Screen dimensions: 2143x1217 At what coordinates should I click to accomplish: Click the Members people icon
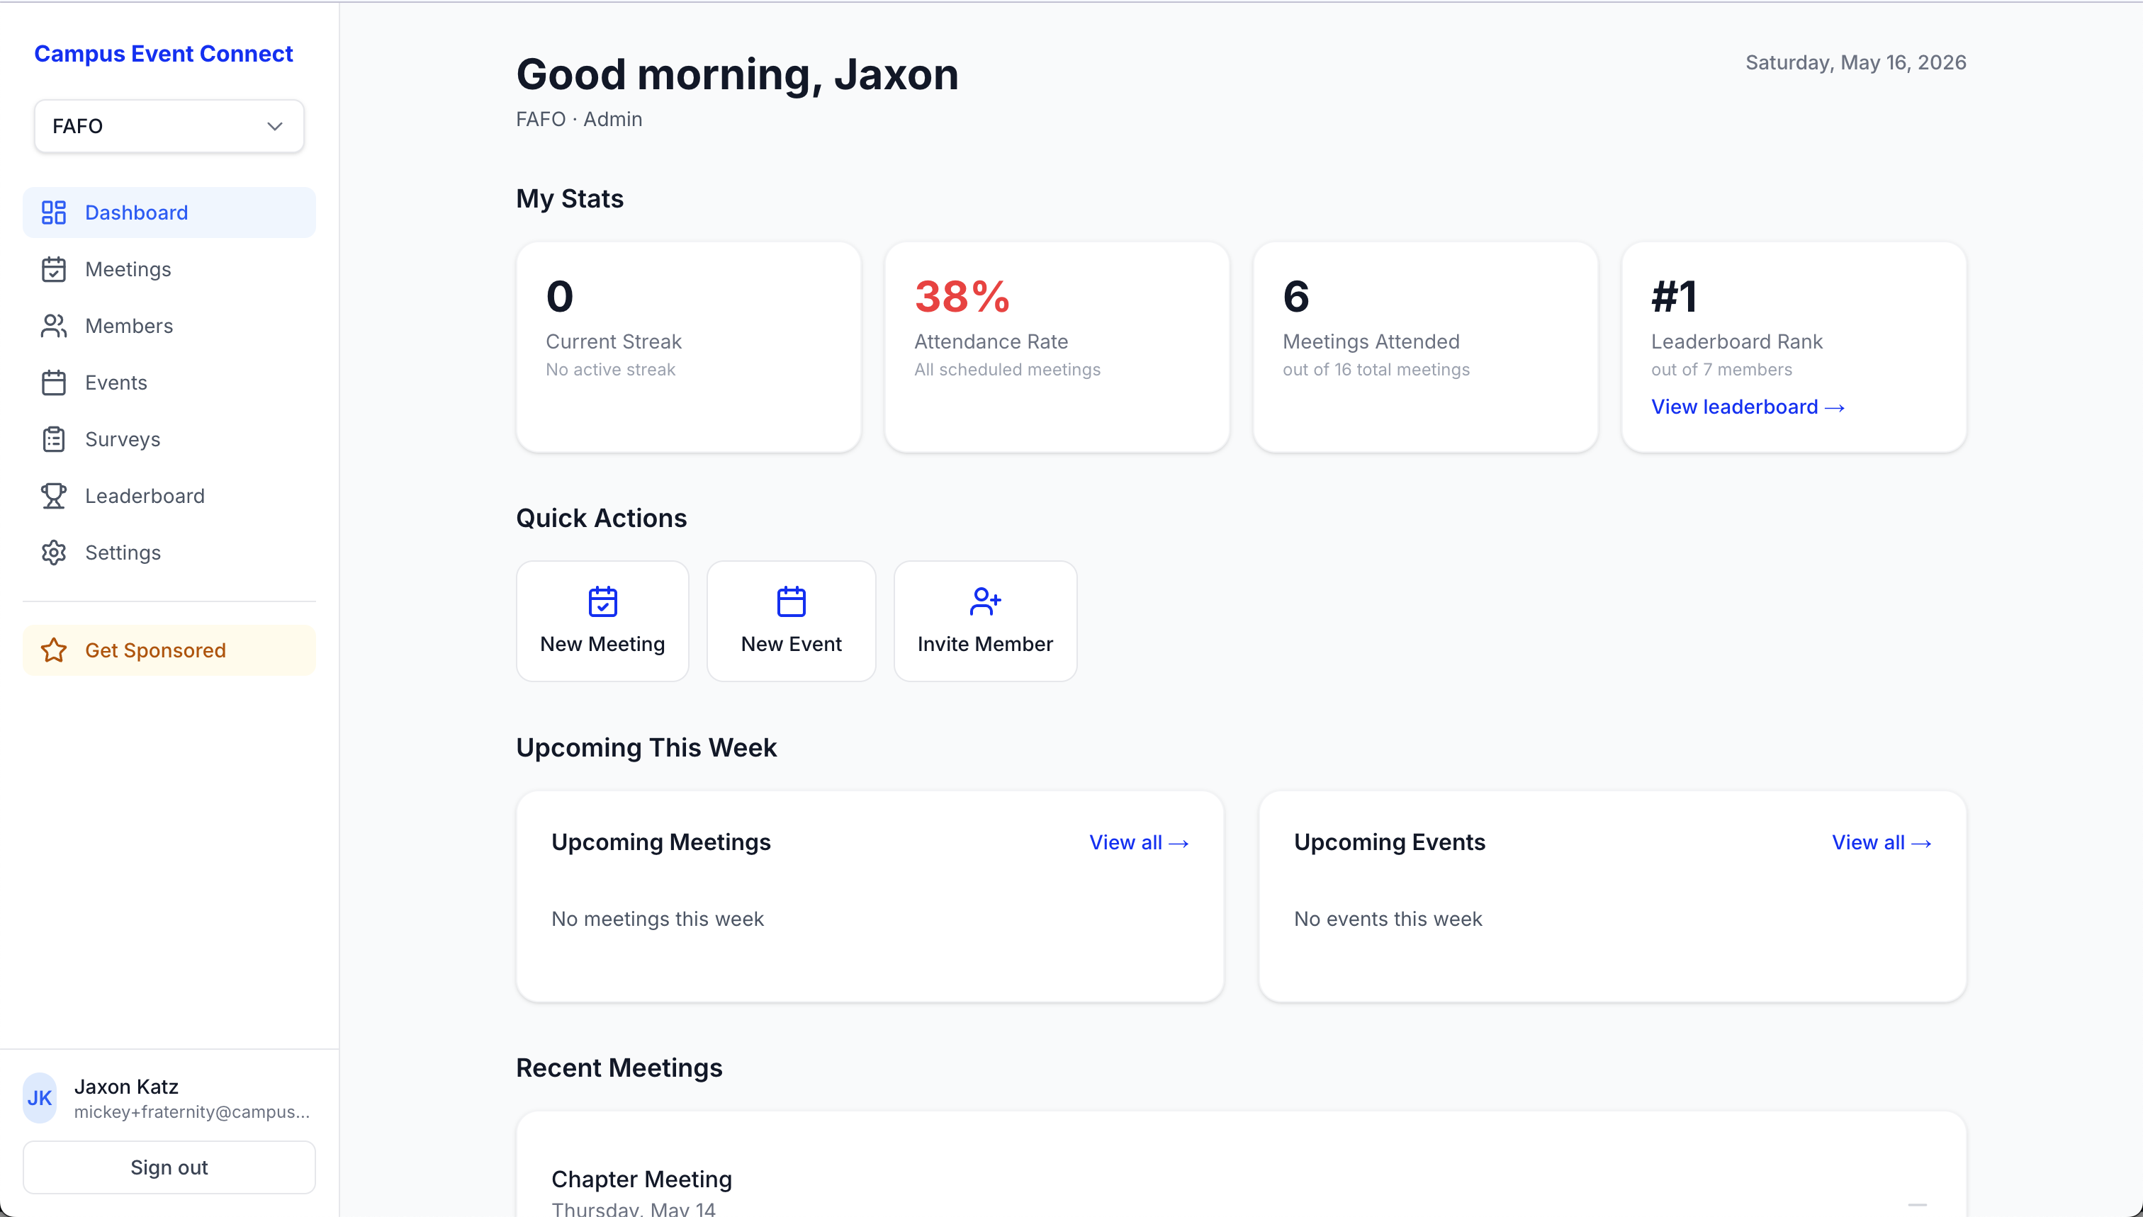tap(54, 326)
